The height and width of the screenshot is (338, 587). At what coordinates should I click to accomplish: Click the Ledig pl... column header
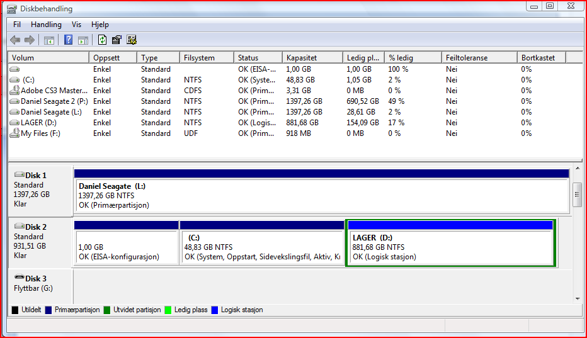[x=363, y=58]
